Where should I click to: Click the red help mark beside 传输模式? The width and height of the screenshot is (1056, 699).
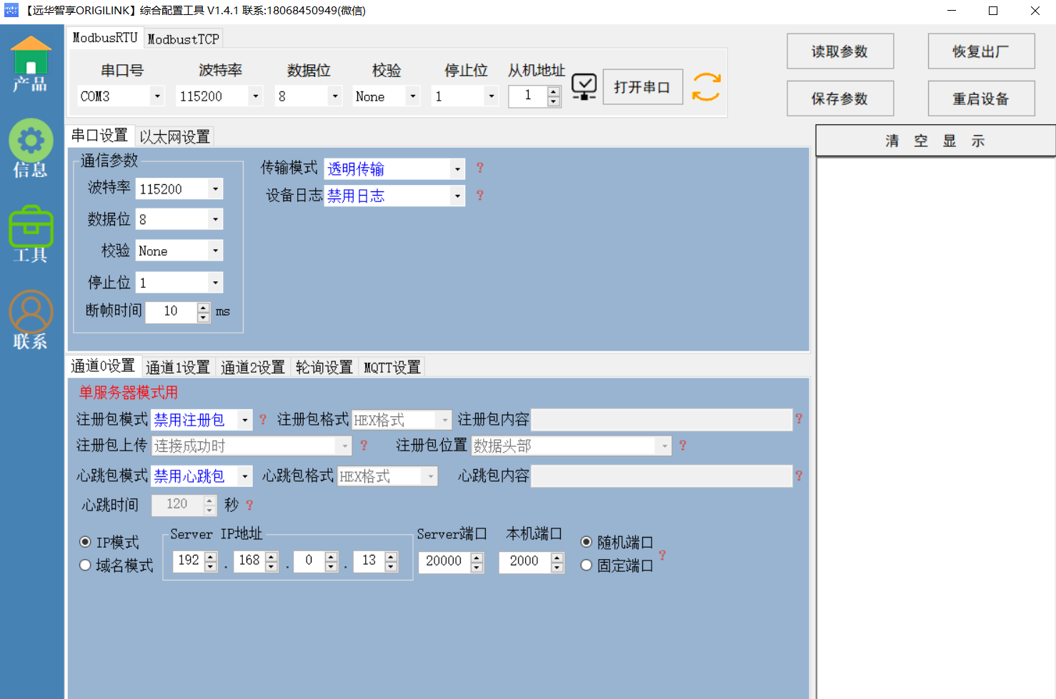tap(480, 167)
